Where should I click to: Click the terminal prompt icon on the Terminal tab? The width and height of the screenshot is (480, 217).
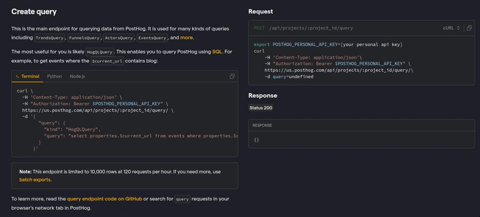tap(17, 76)
